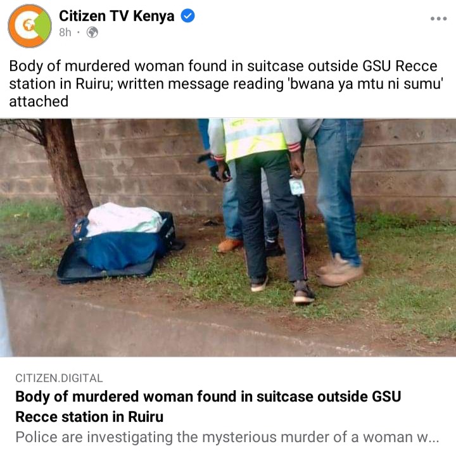Open the article preview photo
The width and height of the screenshot is (456, 456).
click(x=228, y=237)
